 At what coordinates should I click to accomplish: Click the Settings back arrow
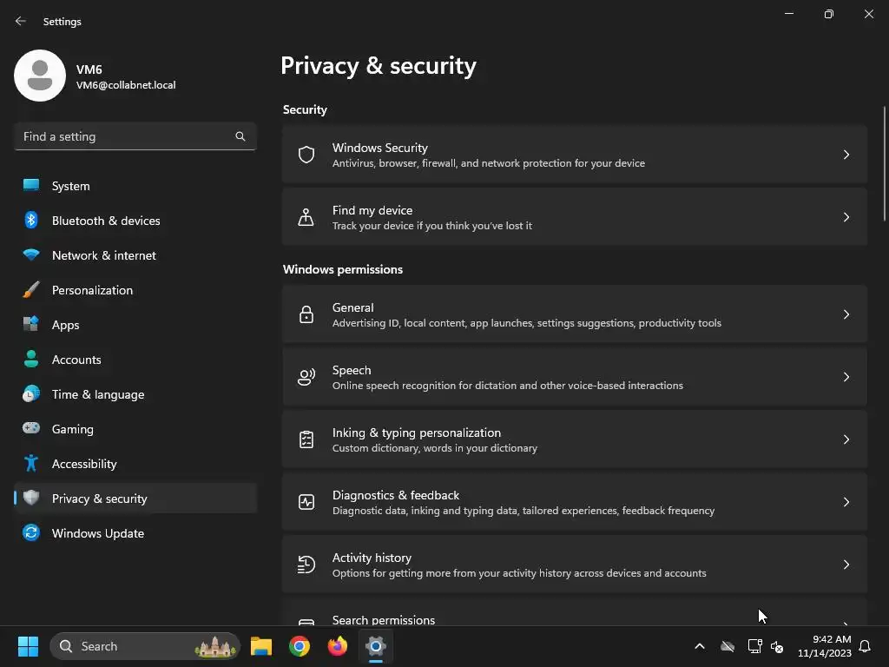[x=21, y=21]
